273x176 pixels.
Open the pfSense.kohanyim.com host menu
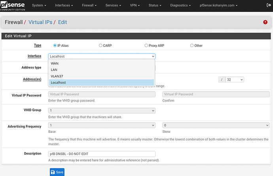pos(218,5)
